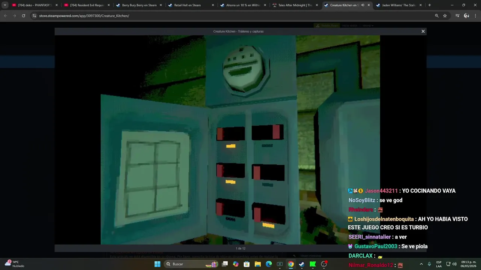Click Jason443211's chat username

[x=381, y=191]
